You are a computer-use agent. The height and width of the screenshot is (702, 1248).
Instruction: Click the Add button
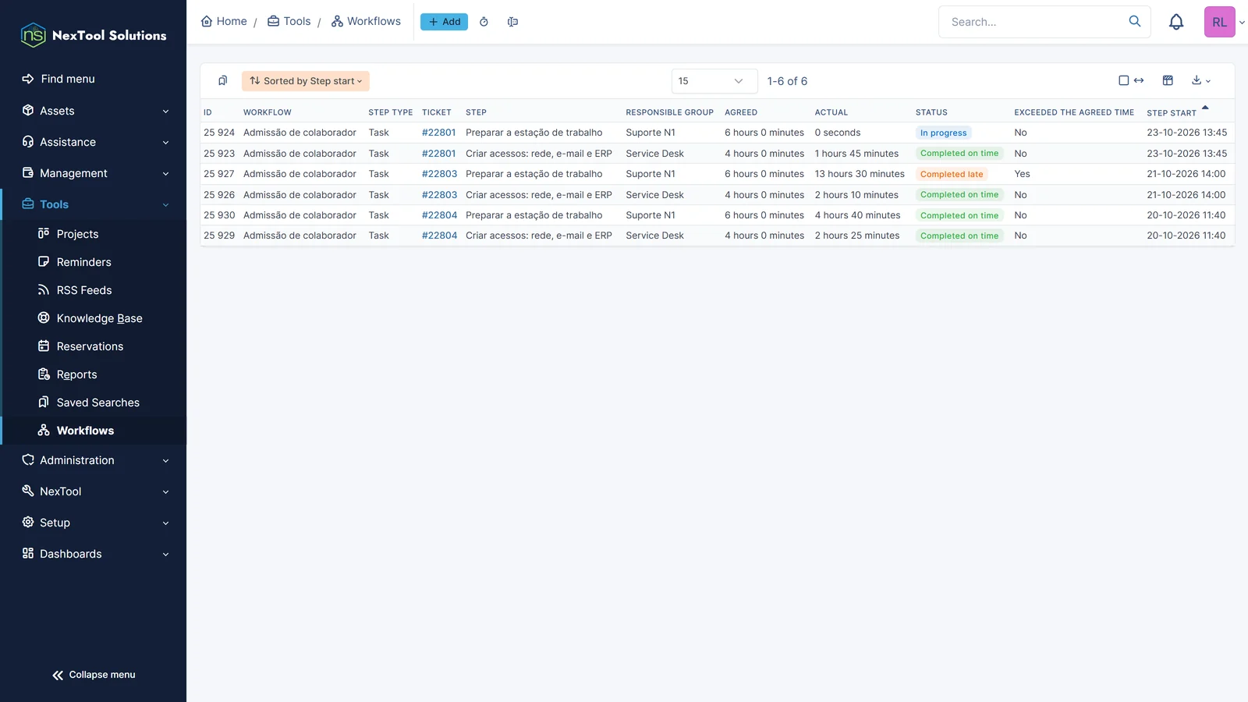444,22
